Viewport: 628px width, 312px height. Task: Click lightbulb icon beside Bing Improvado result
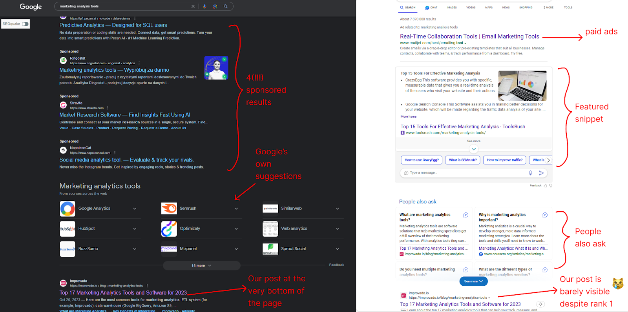540,304
